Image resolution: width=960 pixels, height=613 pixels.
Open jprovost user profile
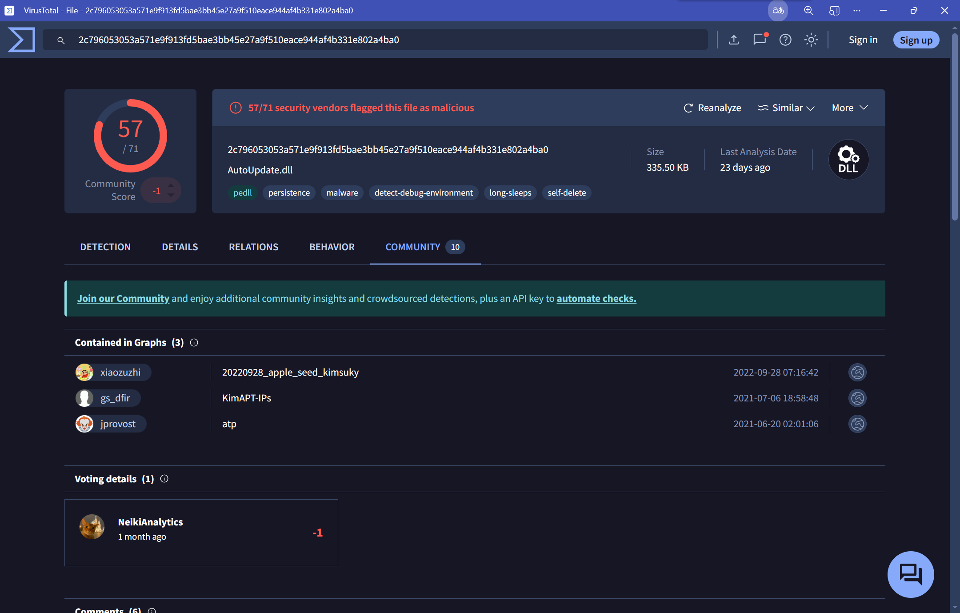tap(111, 424)
